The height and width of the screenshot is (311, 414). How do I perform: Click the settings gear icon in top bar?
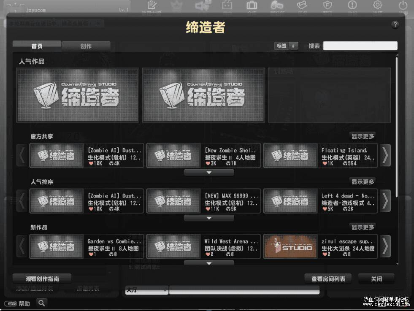377,5
